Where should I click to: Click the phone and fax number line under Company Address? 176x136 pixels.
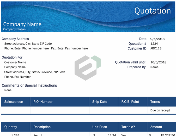(46, 48)
